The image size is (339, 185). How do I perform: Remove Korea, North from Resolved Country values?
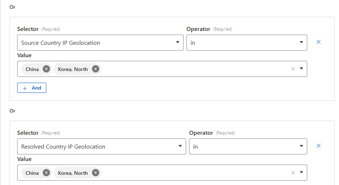[x=96, y=173]
